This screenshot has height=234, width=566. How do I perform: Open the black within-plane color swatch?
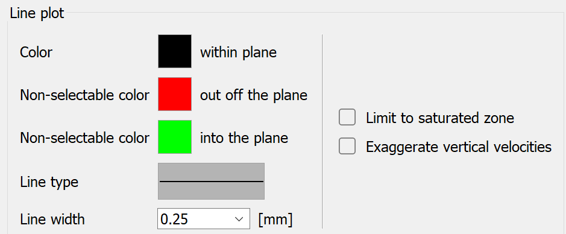(175, 51)
